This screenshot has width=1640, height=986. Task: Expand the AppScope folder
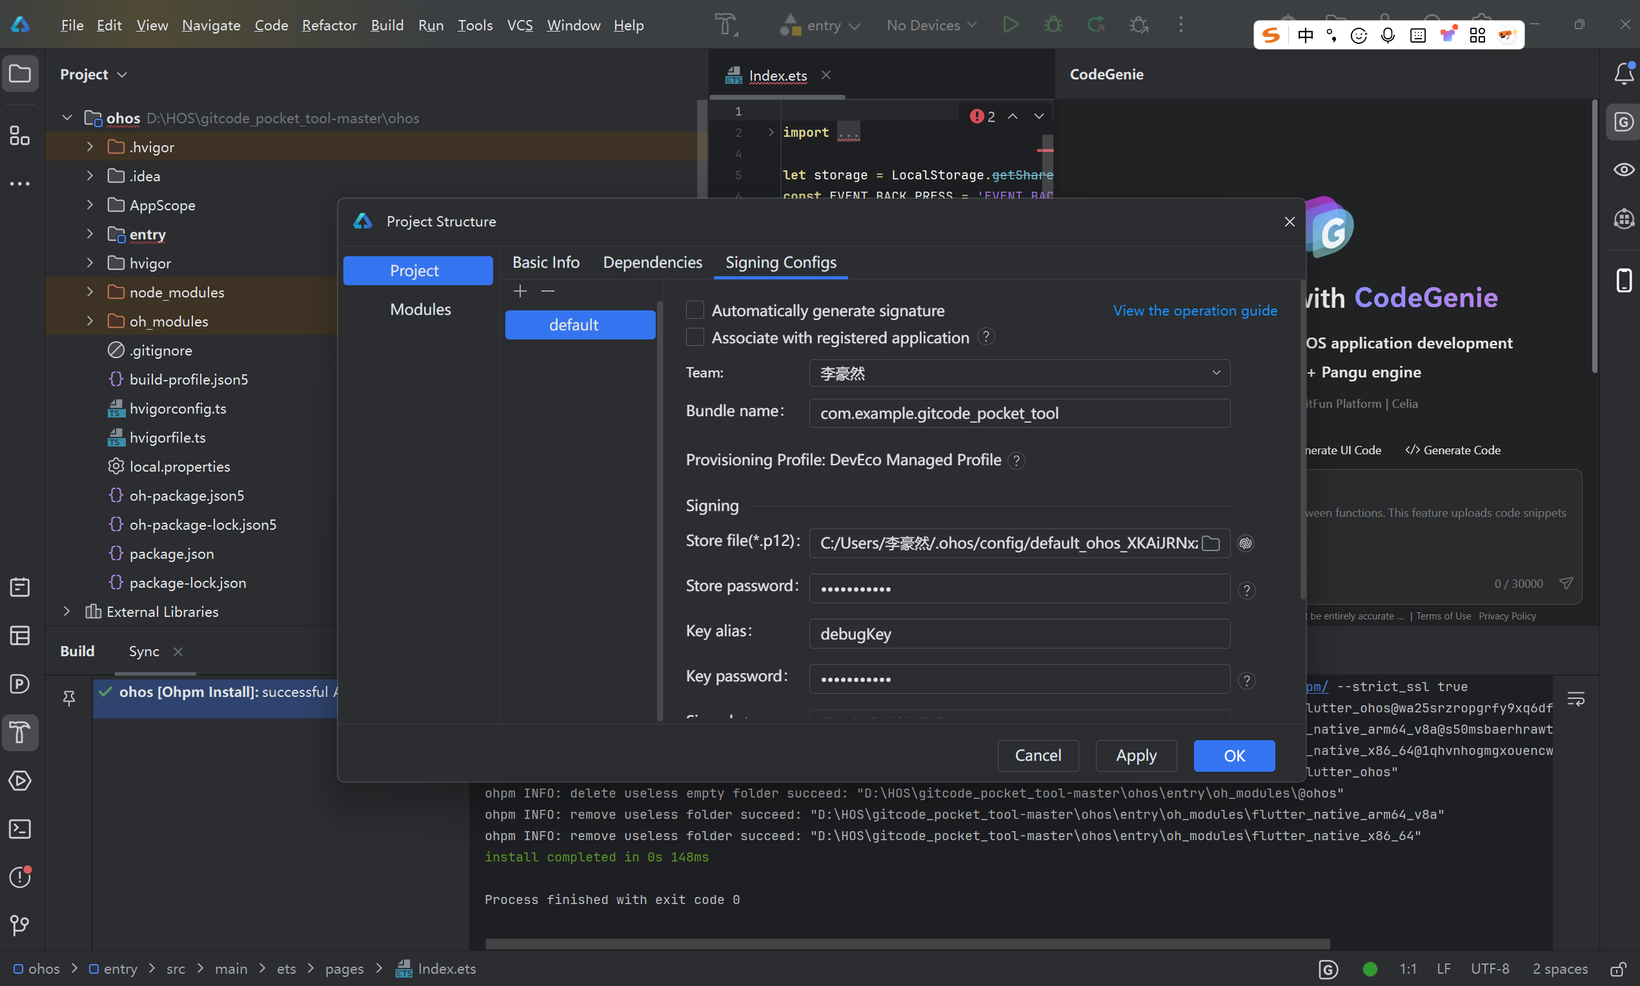(90, 205)
